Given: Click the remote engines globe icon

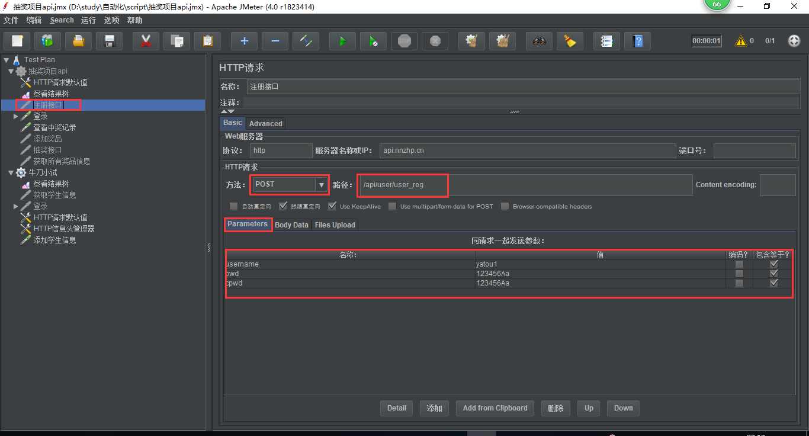Looking at the screenshot, I should (x=794, y=41).
